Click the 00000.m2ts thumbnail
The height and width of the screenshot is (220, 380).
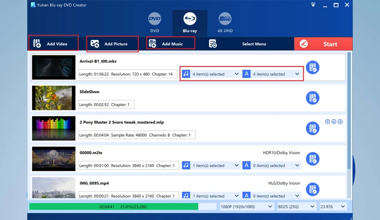[x=54, y=159]
